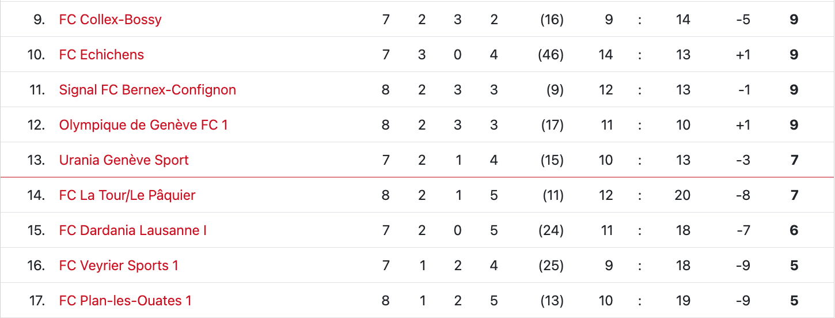Open the FC Collex-Bossy team link
Image resolution: width=835 pixels, height=318 pixels.
110,20
